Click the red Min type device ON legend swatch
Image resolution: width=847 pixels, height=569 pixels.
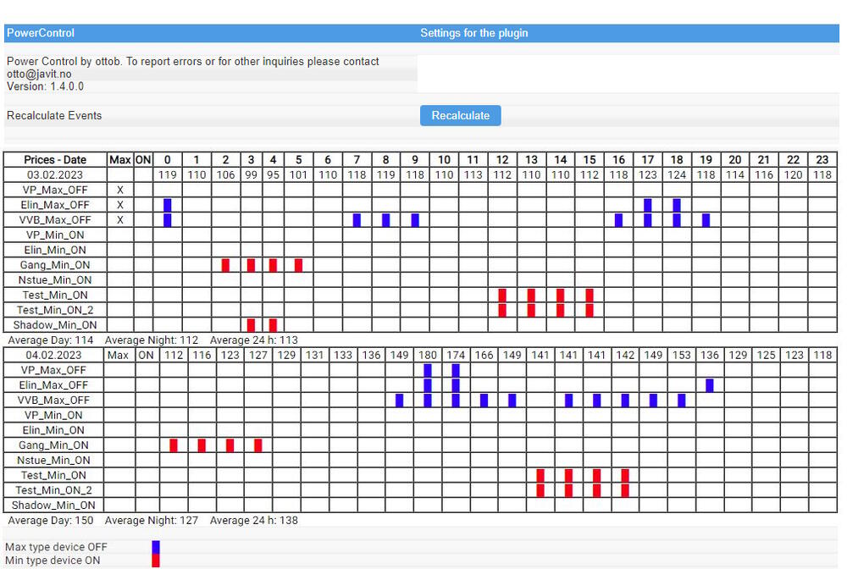tap(156, 561)
